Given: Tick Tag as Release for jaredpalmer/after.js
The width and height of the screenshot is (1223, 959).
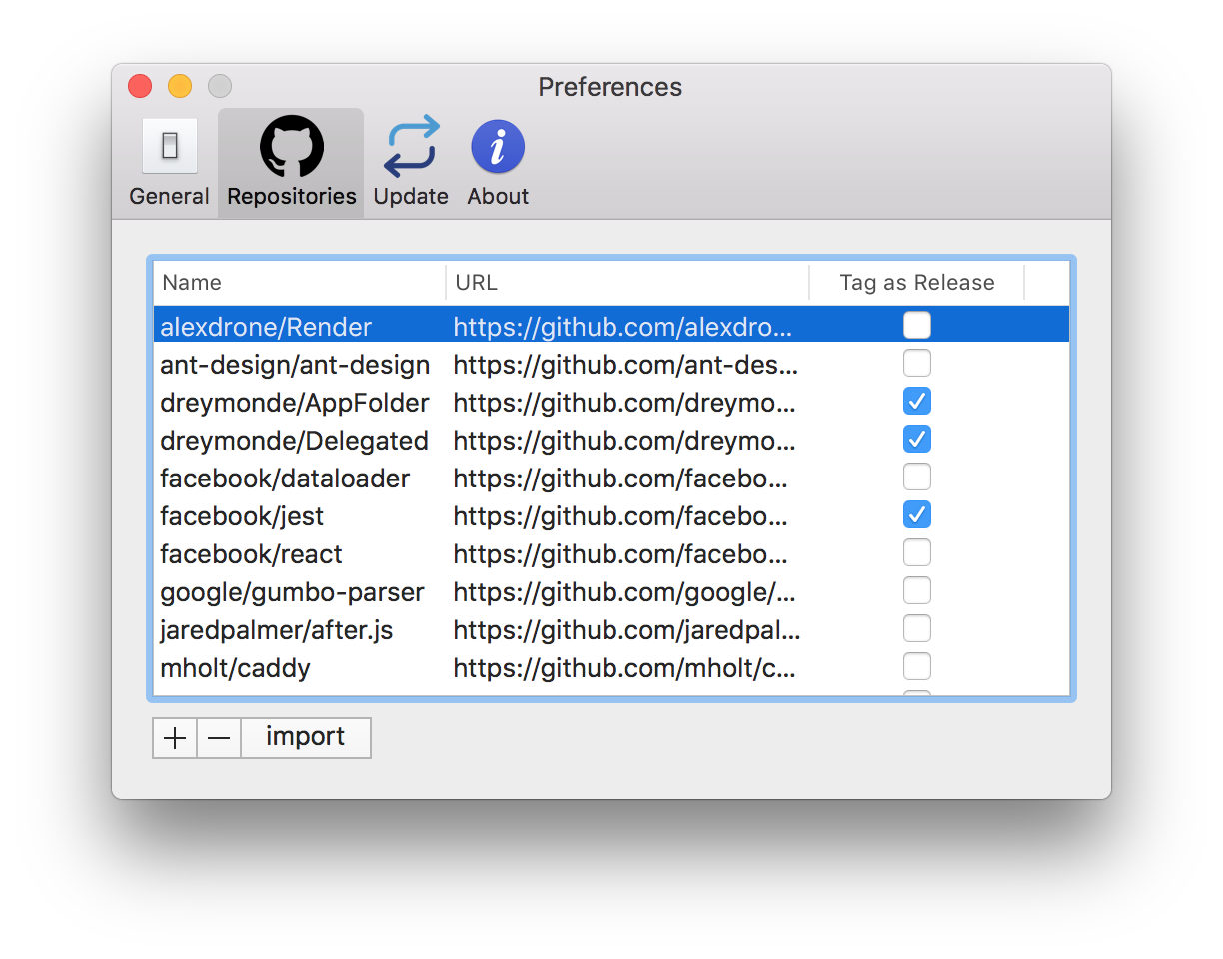Looking at the screenshot, I should (916, 628).
